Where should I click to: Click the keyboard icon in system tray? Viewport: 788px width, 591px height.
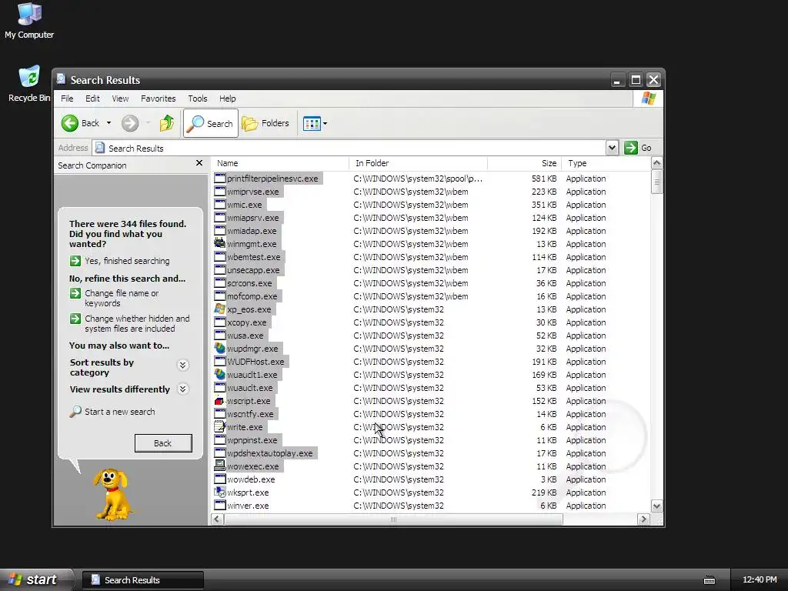pyautogui.click(x=709, y=580)
